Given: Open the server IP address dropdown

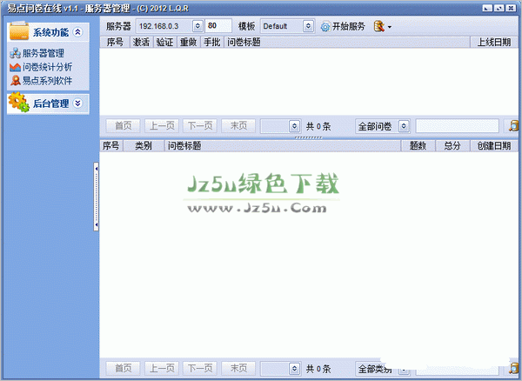Looking at the screenshot, I should pyautogui.click(x=197, y=26).
